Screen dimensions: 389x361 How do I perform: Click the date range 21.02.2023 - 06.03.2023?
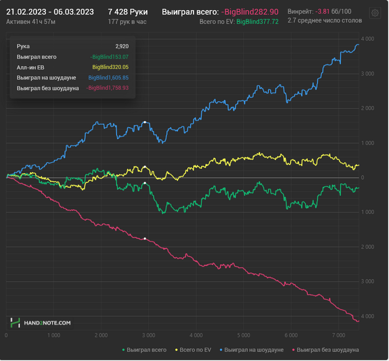click(50, 12)
